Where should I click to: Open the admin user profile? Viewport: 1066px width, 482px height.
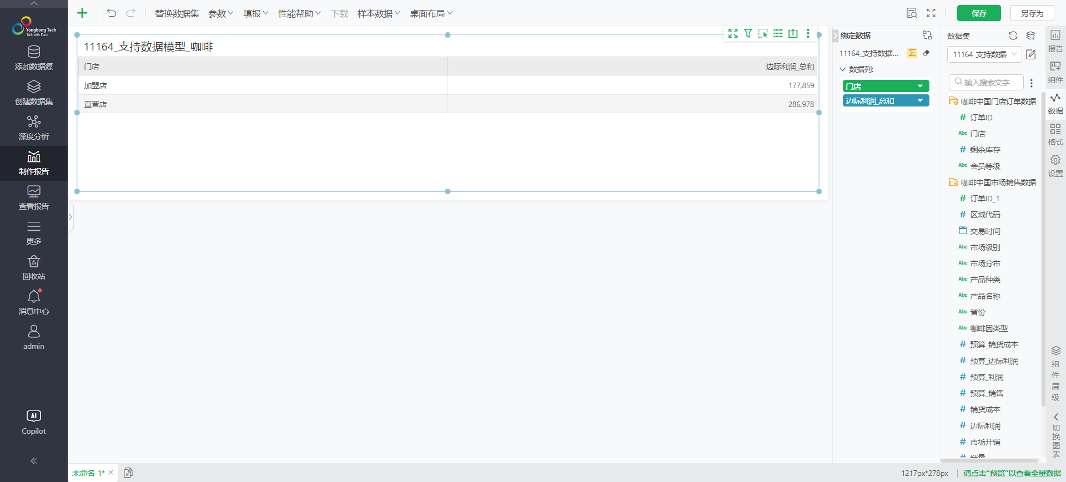click(34, 338)
